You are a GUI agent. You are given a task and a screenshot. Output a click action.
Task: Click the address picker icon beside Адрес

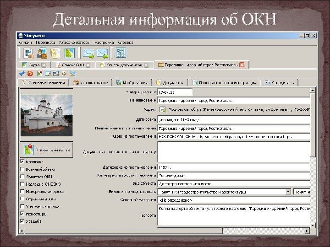click(x=162, y=109)
